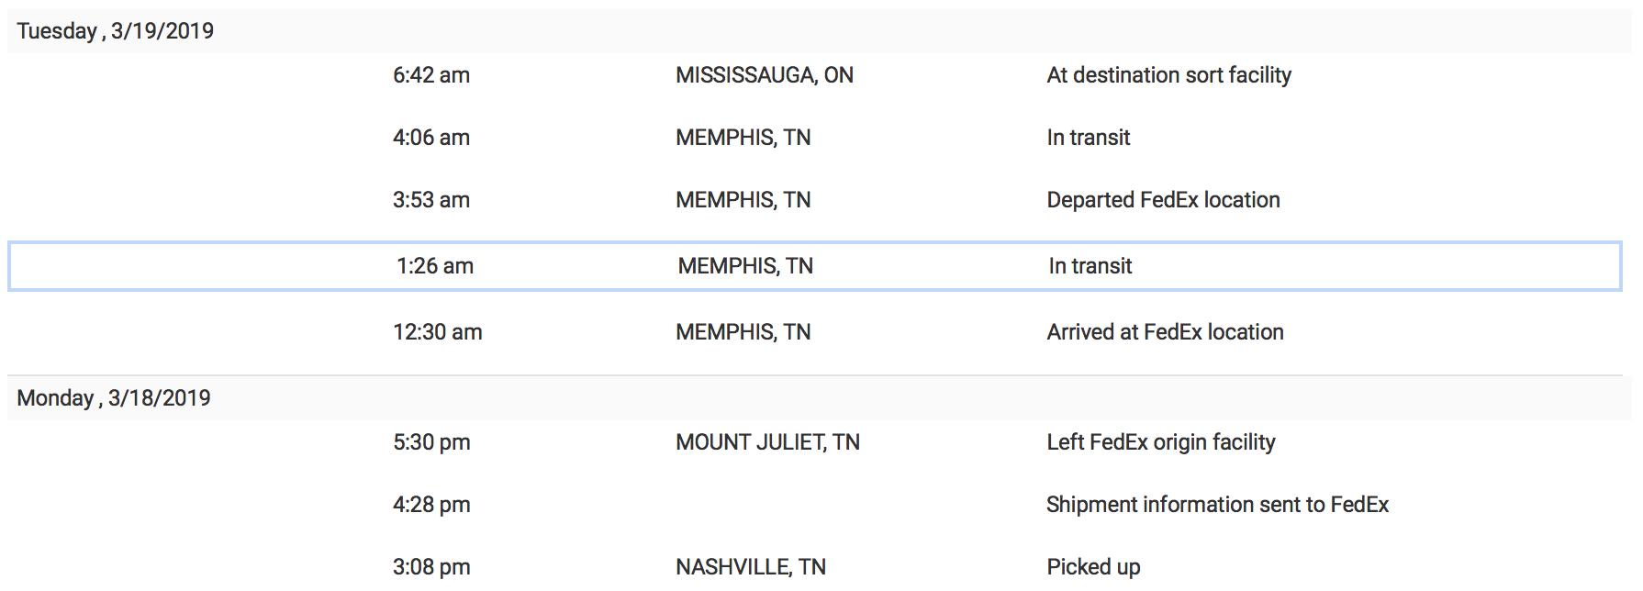Select the 5:30 pm timestamp

pos(431,442)
